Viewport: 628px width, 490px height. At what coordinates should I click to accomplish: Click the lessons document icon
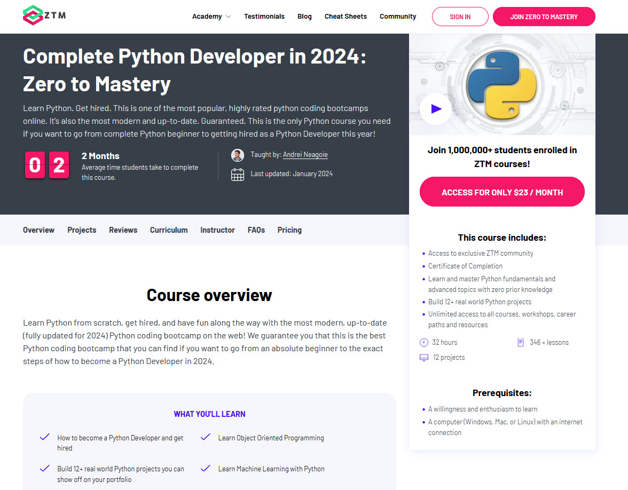coord(521,342)
